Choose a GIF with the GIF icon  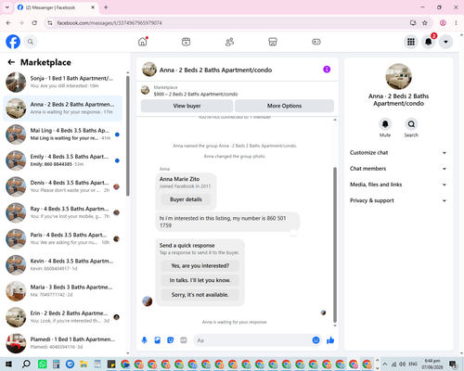click(184, 340)
